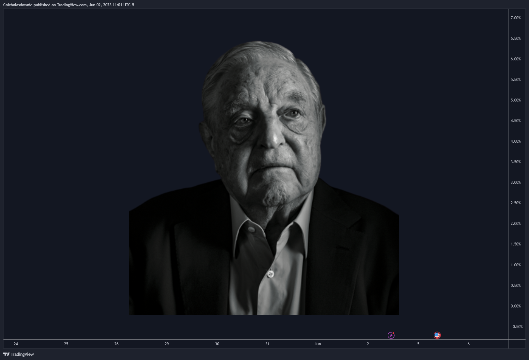Viewport: 529px width, 360px height.
Task: Click date label 30 on time axis
Action: point(217,344)
